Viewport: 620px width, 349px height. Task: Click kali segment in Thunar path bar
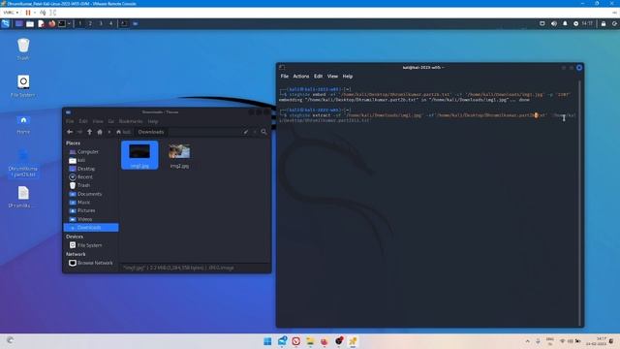123,132
